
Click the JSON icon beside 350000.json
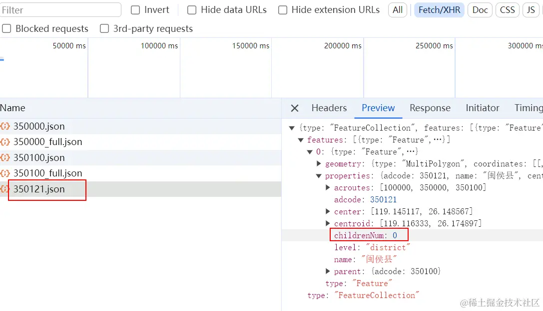coord(5,126)
